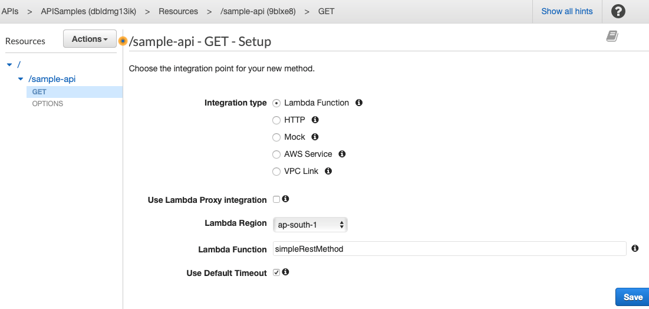Select the Mock integration type
This screenshot has width=649, height=309.
(x=276, y=137)
